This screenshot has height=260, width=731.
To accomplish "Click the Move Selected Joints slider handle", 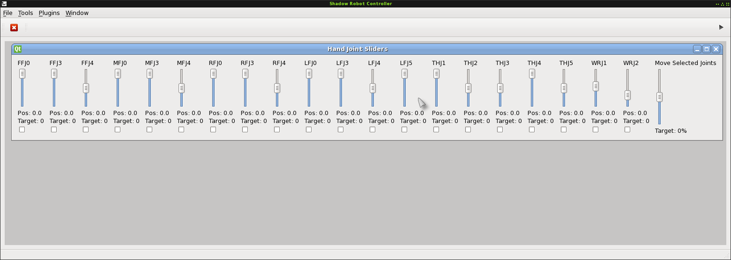I will [x=659, y=97].
